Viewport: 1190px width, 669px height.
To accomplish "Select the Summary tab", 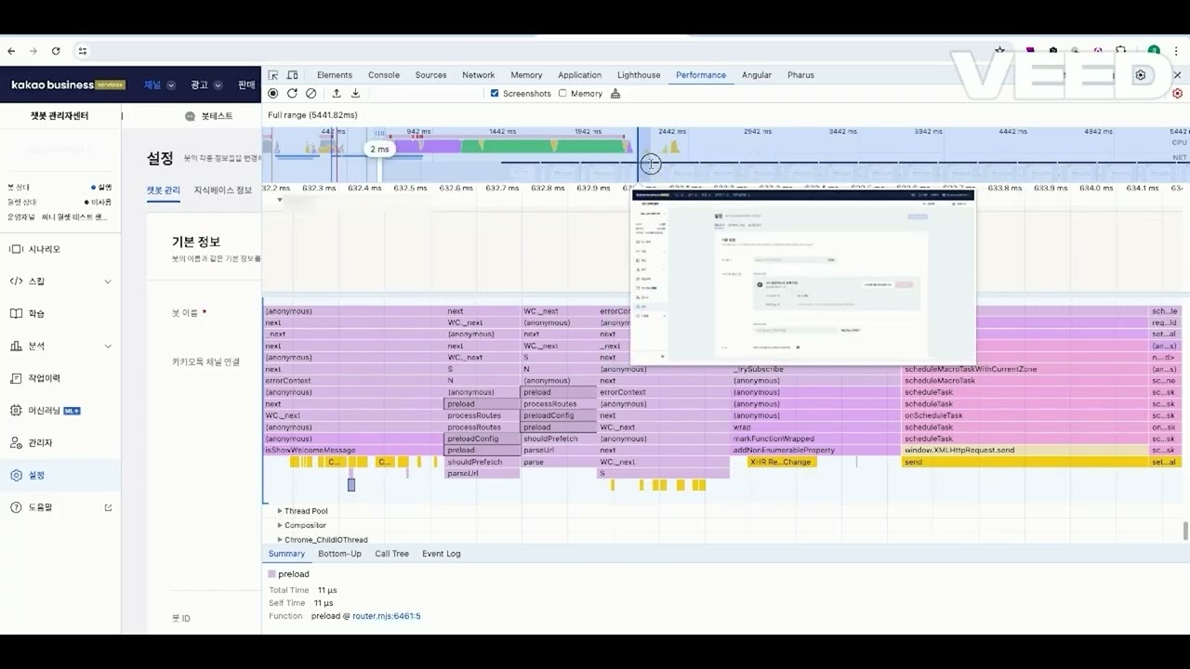I will click(x=286, y=554).
